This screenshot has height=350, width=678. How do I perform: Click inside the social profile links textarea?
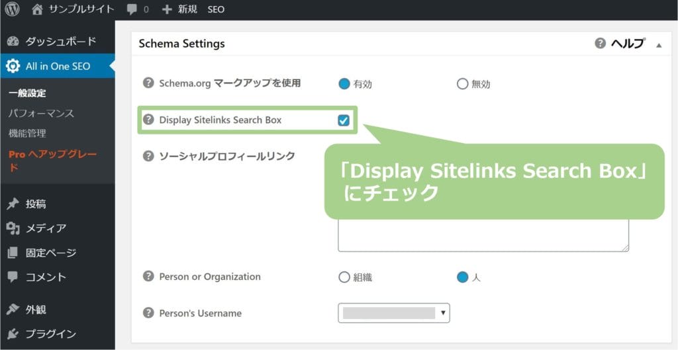tap(483, 235)
